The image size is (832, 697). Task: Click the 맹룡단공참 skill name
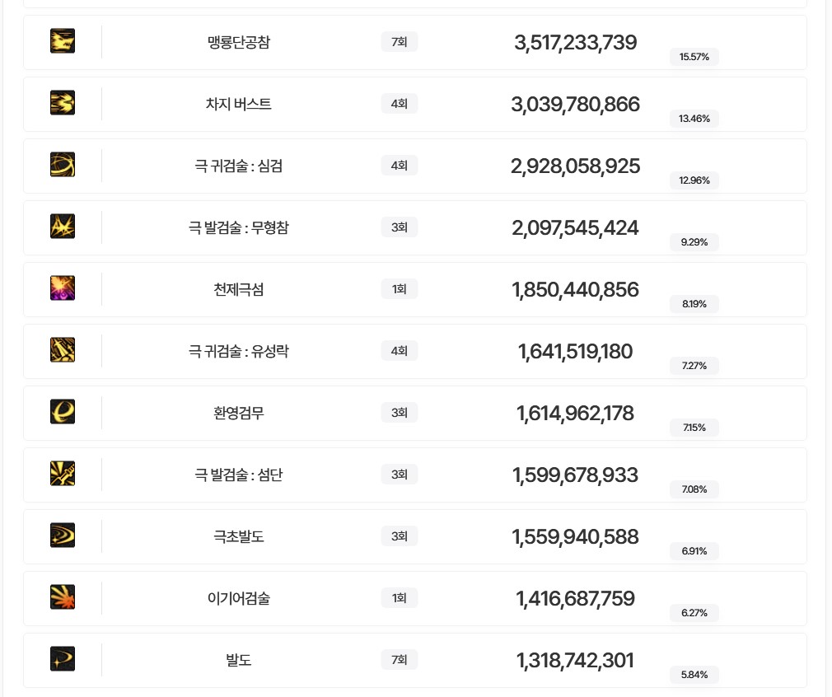(x=239, y=42)
